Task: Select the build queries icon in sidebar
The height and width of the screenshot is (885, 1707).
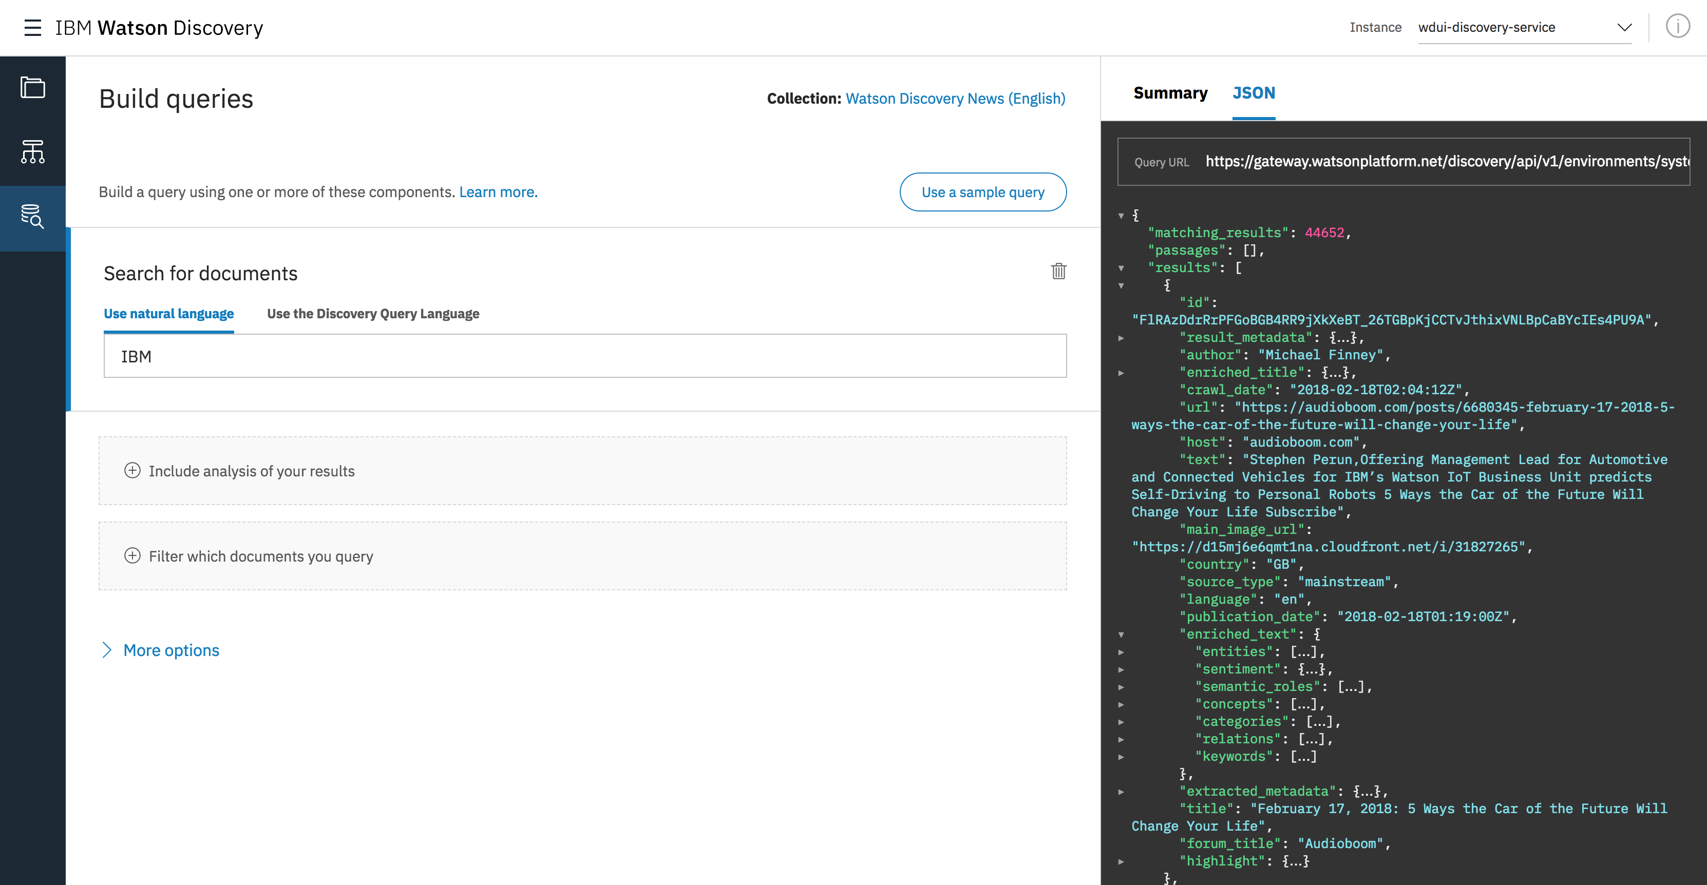Action: (x=32, y=217)
